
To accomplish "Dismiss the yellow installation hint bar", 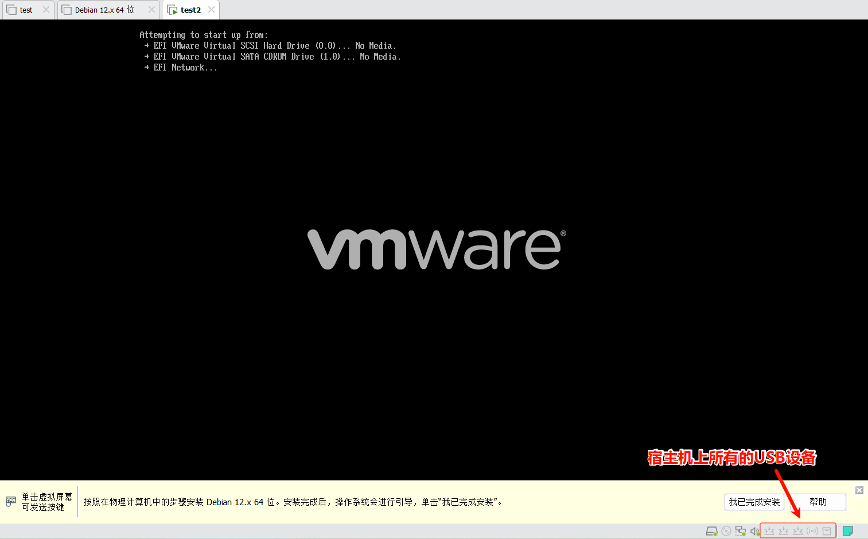I will [859, 490].
